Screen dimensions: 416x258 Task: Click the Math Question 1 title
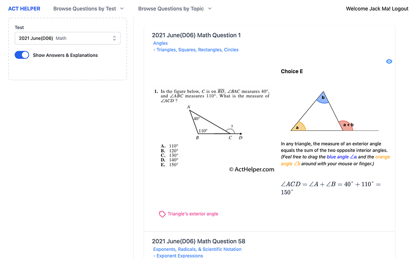pyautogui.click(x=196, y=35)
